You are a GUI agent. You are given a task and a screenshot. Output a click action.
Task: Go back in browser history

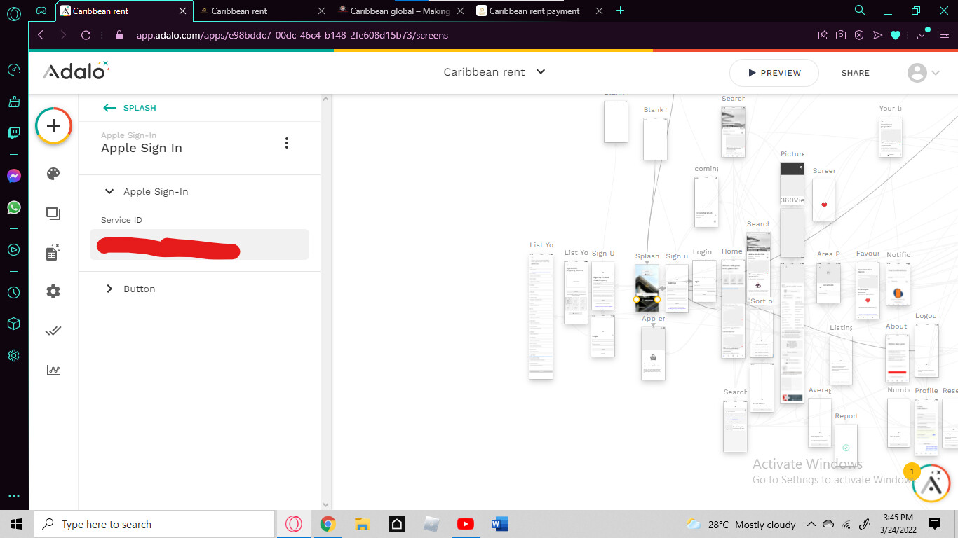[x=41, y=35]
